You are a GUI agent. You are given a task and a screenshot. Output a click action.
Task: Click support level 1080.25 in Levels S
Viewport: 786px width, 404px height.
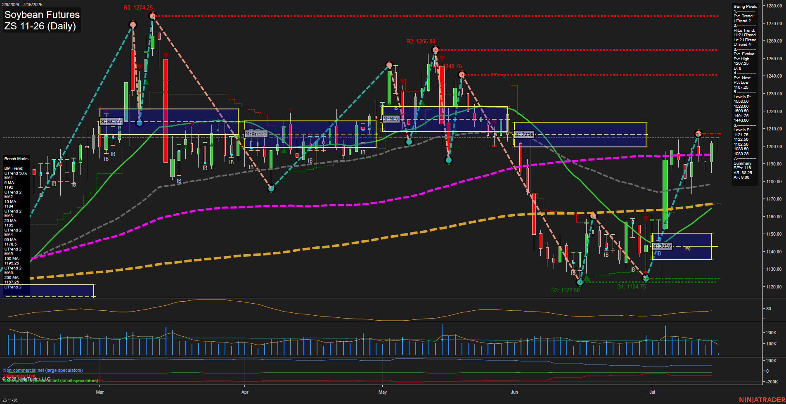[x=741, y=154]
